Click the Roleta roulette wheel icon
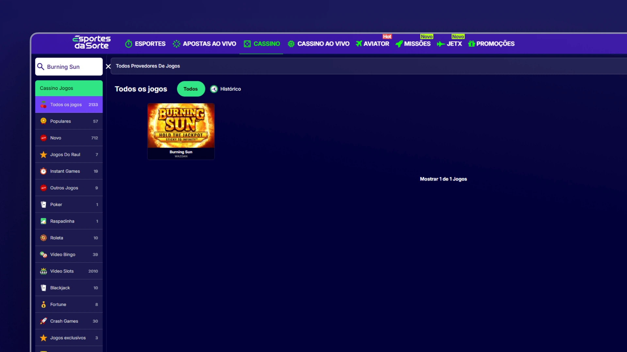This screenshot has height=352, width=627. tap(43, 238)
